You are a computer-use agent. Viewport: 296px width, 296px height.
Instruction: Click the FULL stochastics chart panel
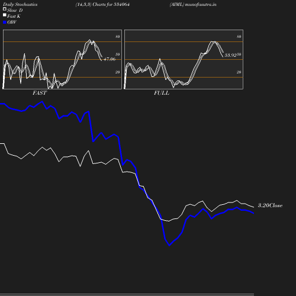pos(184,59)
